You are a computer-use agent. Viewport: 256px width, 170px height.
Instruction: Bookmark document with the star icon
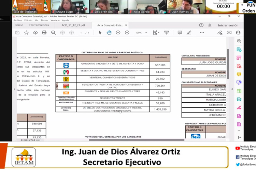(26, 33)
